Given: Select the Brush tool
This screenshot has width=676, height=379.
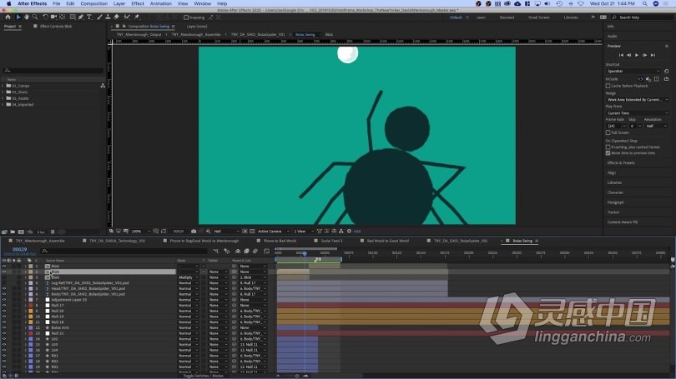Looking at the screenshot, I should pyautogui.click(x=99, y=17).
